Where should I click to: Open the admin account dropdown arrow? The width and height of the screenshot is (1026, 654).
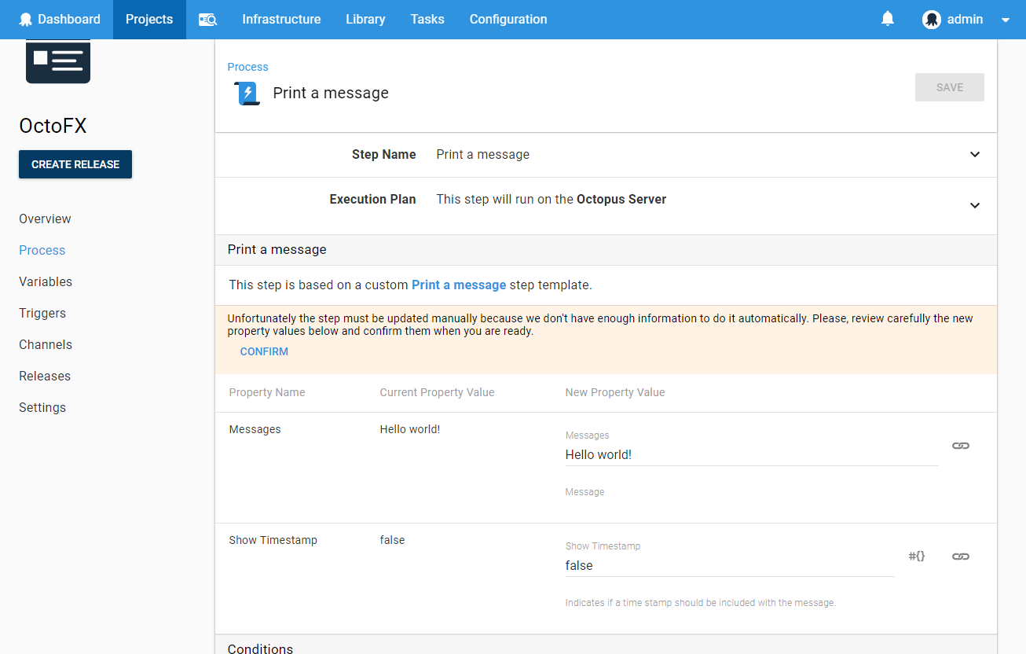pyautogui.click(x=1005, y=20)
